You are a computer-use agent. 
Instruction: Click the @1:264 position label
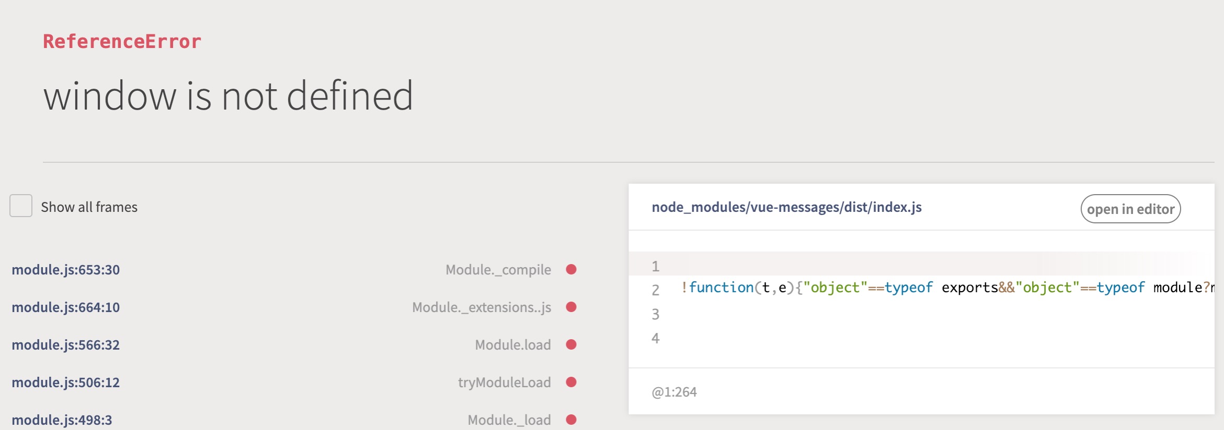pyautogui.click(x=674, y=392)
